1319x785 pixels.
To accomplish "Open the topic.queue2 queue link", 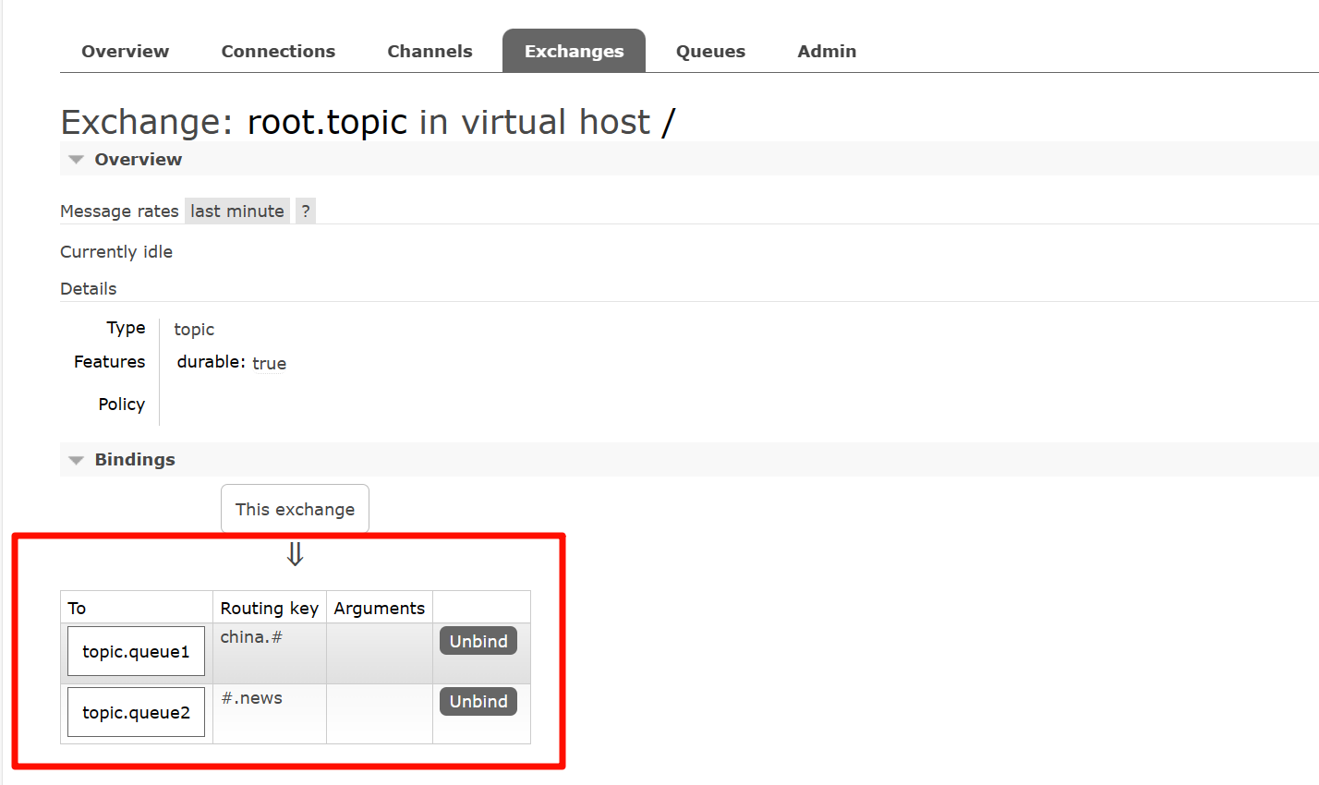I will pyautogui.click(x=136, y=713).
